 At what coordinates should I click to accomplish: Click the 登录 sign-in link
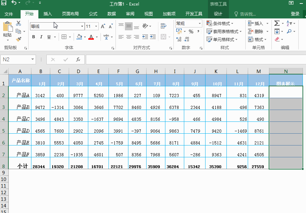tap(295, 14)
